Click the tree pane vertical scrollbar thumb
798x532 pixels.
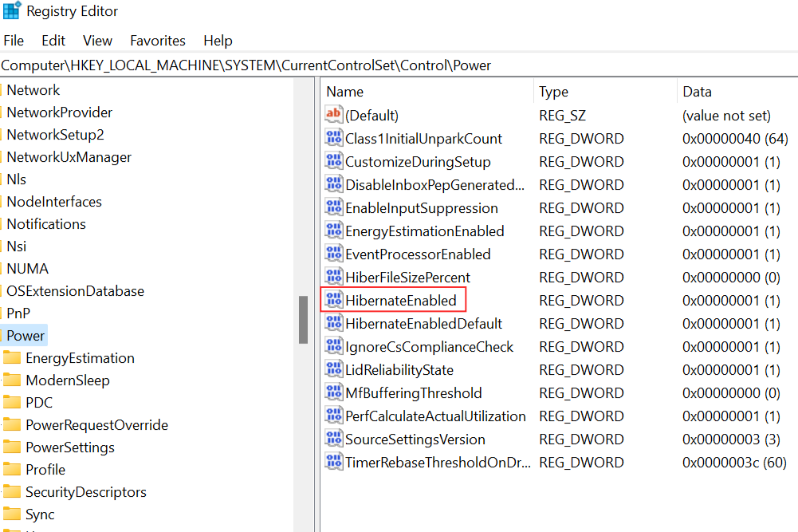click(303, 320)
